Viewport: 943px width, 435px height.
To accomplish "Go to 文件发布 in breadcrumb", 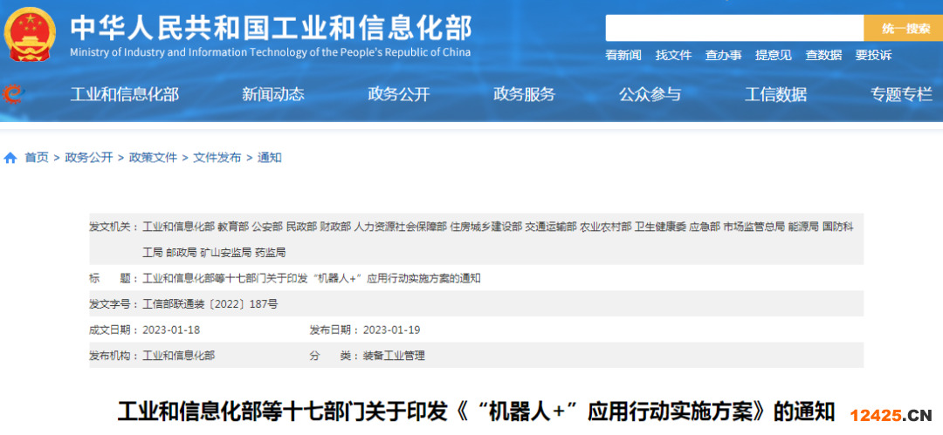I will tap(217, 158).
